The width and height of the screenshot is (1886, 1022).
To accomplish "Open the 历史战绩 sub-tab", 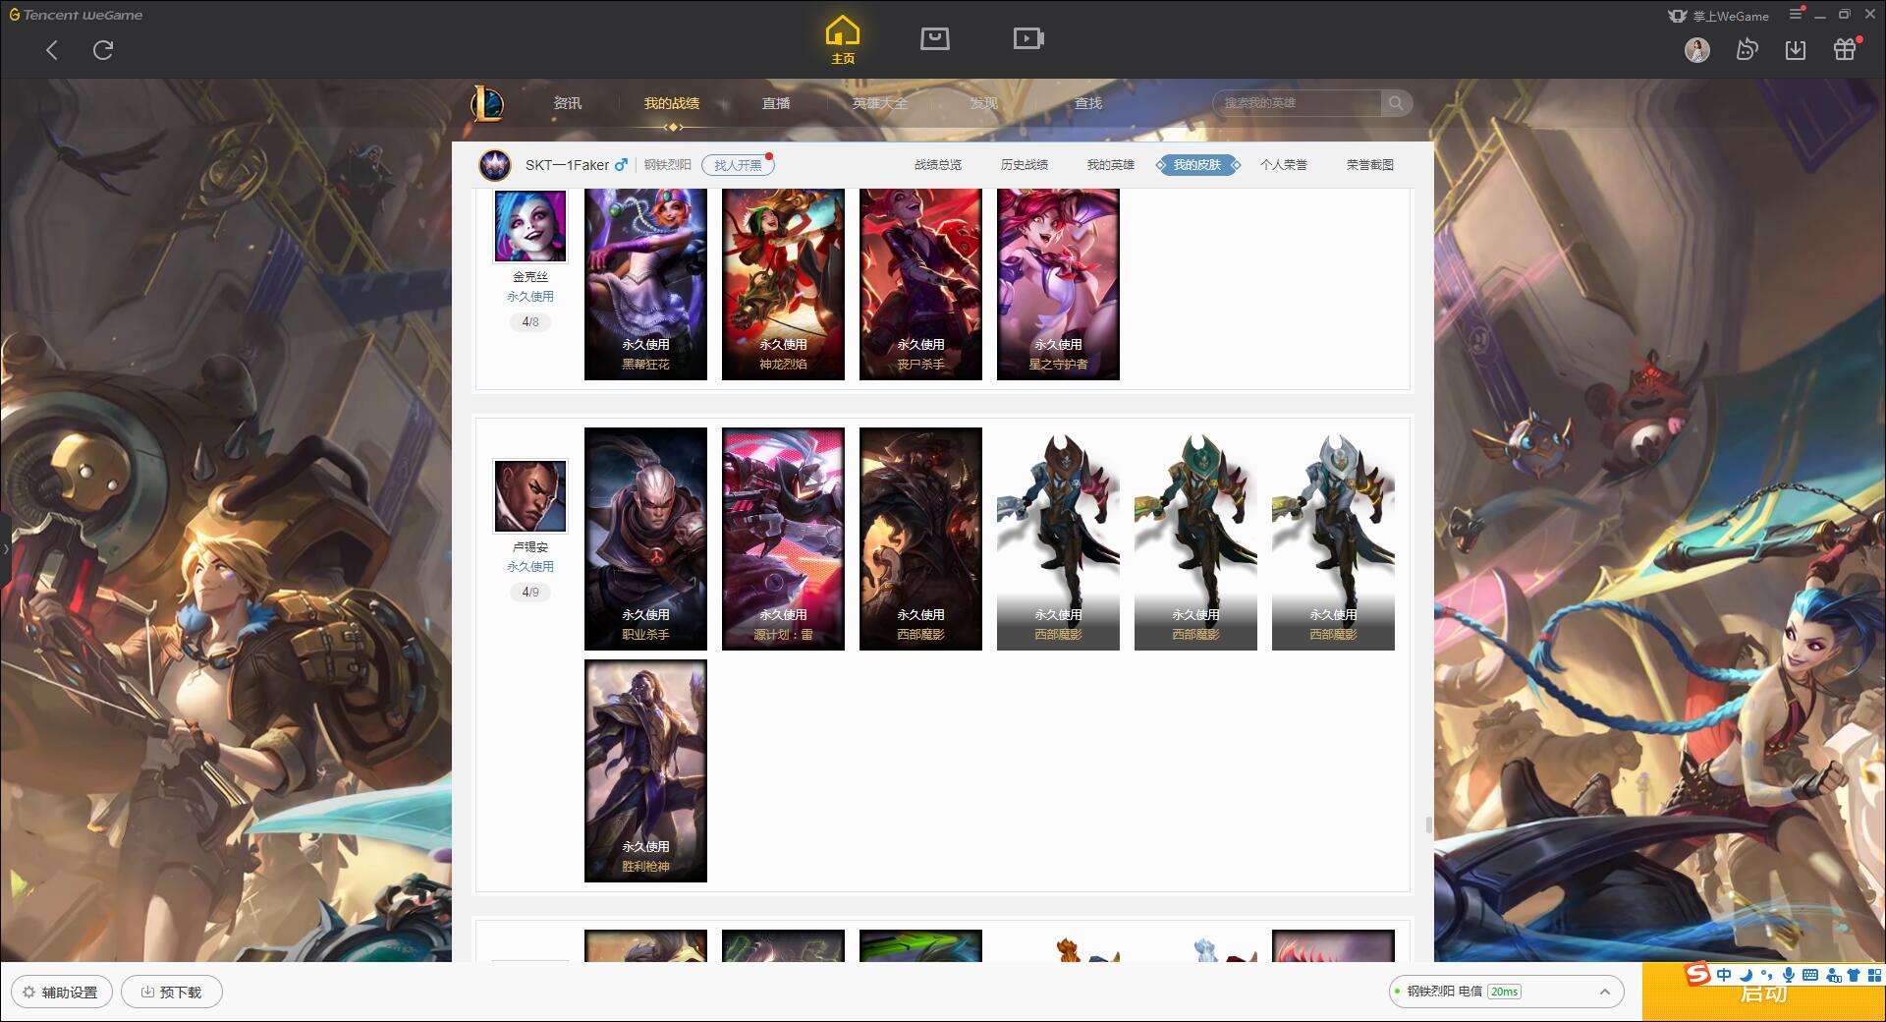I will 1025,165.
